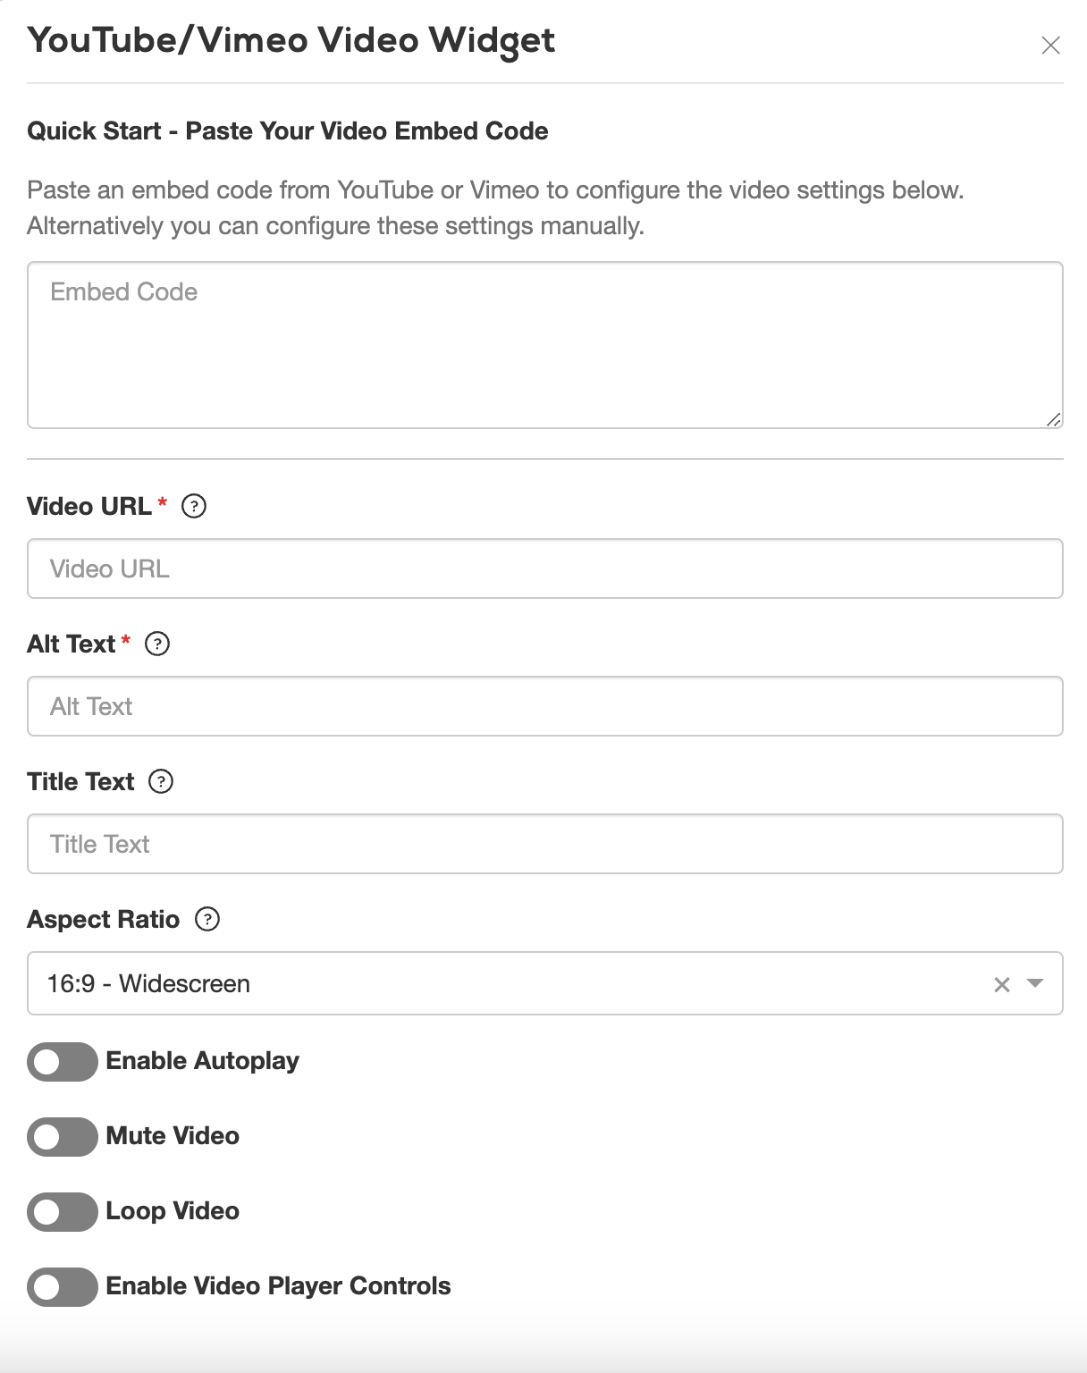Enable the Loop Video toggle
This screenshot has width=1087, height=1373.
(63, 1212)
